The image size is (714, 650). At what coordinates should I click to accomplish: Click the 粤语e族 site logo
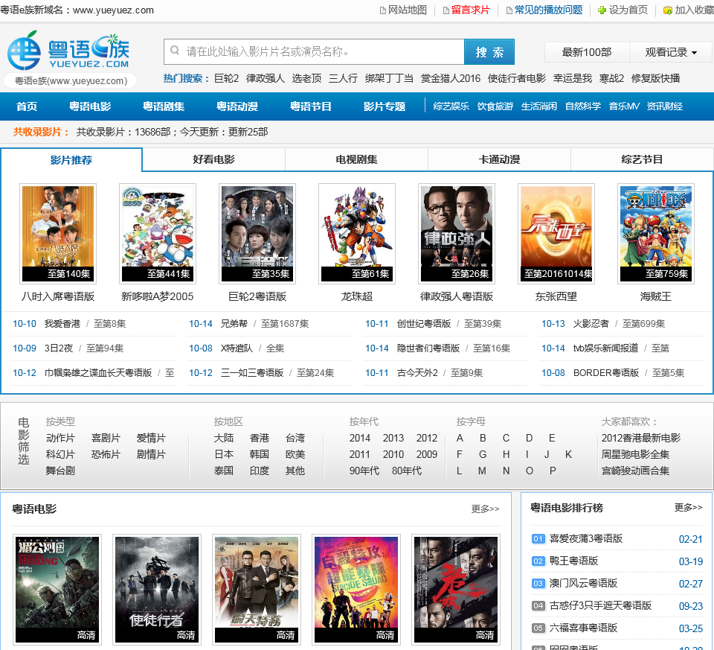click(69, 51)
